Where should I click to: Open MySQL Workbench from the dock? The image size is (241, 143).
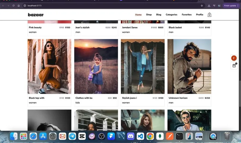(121, 136)
